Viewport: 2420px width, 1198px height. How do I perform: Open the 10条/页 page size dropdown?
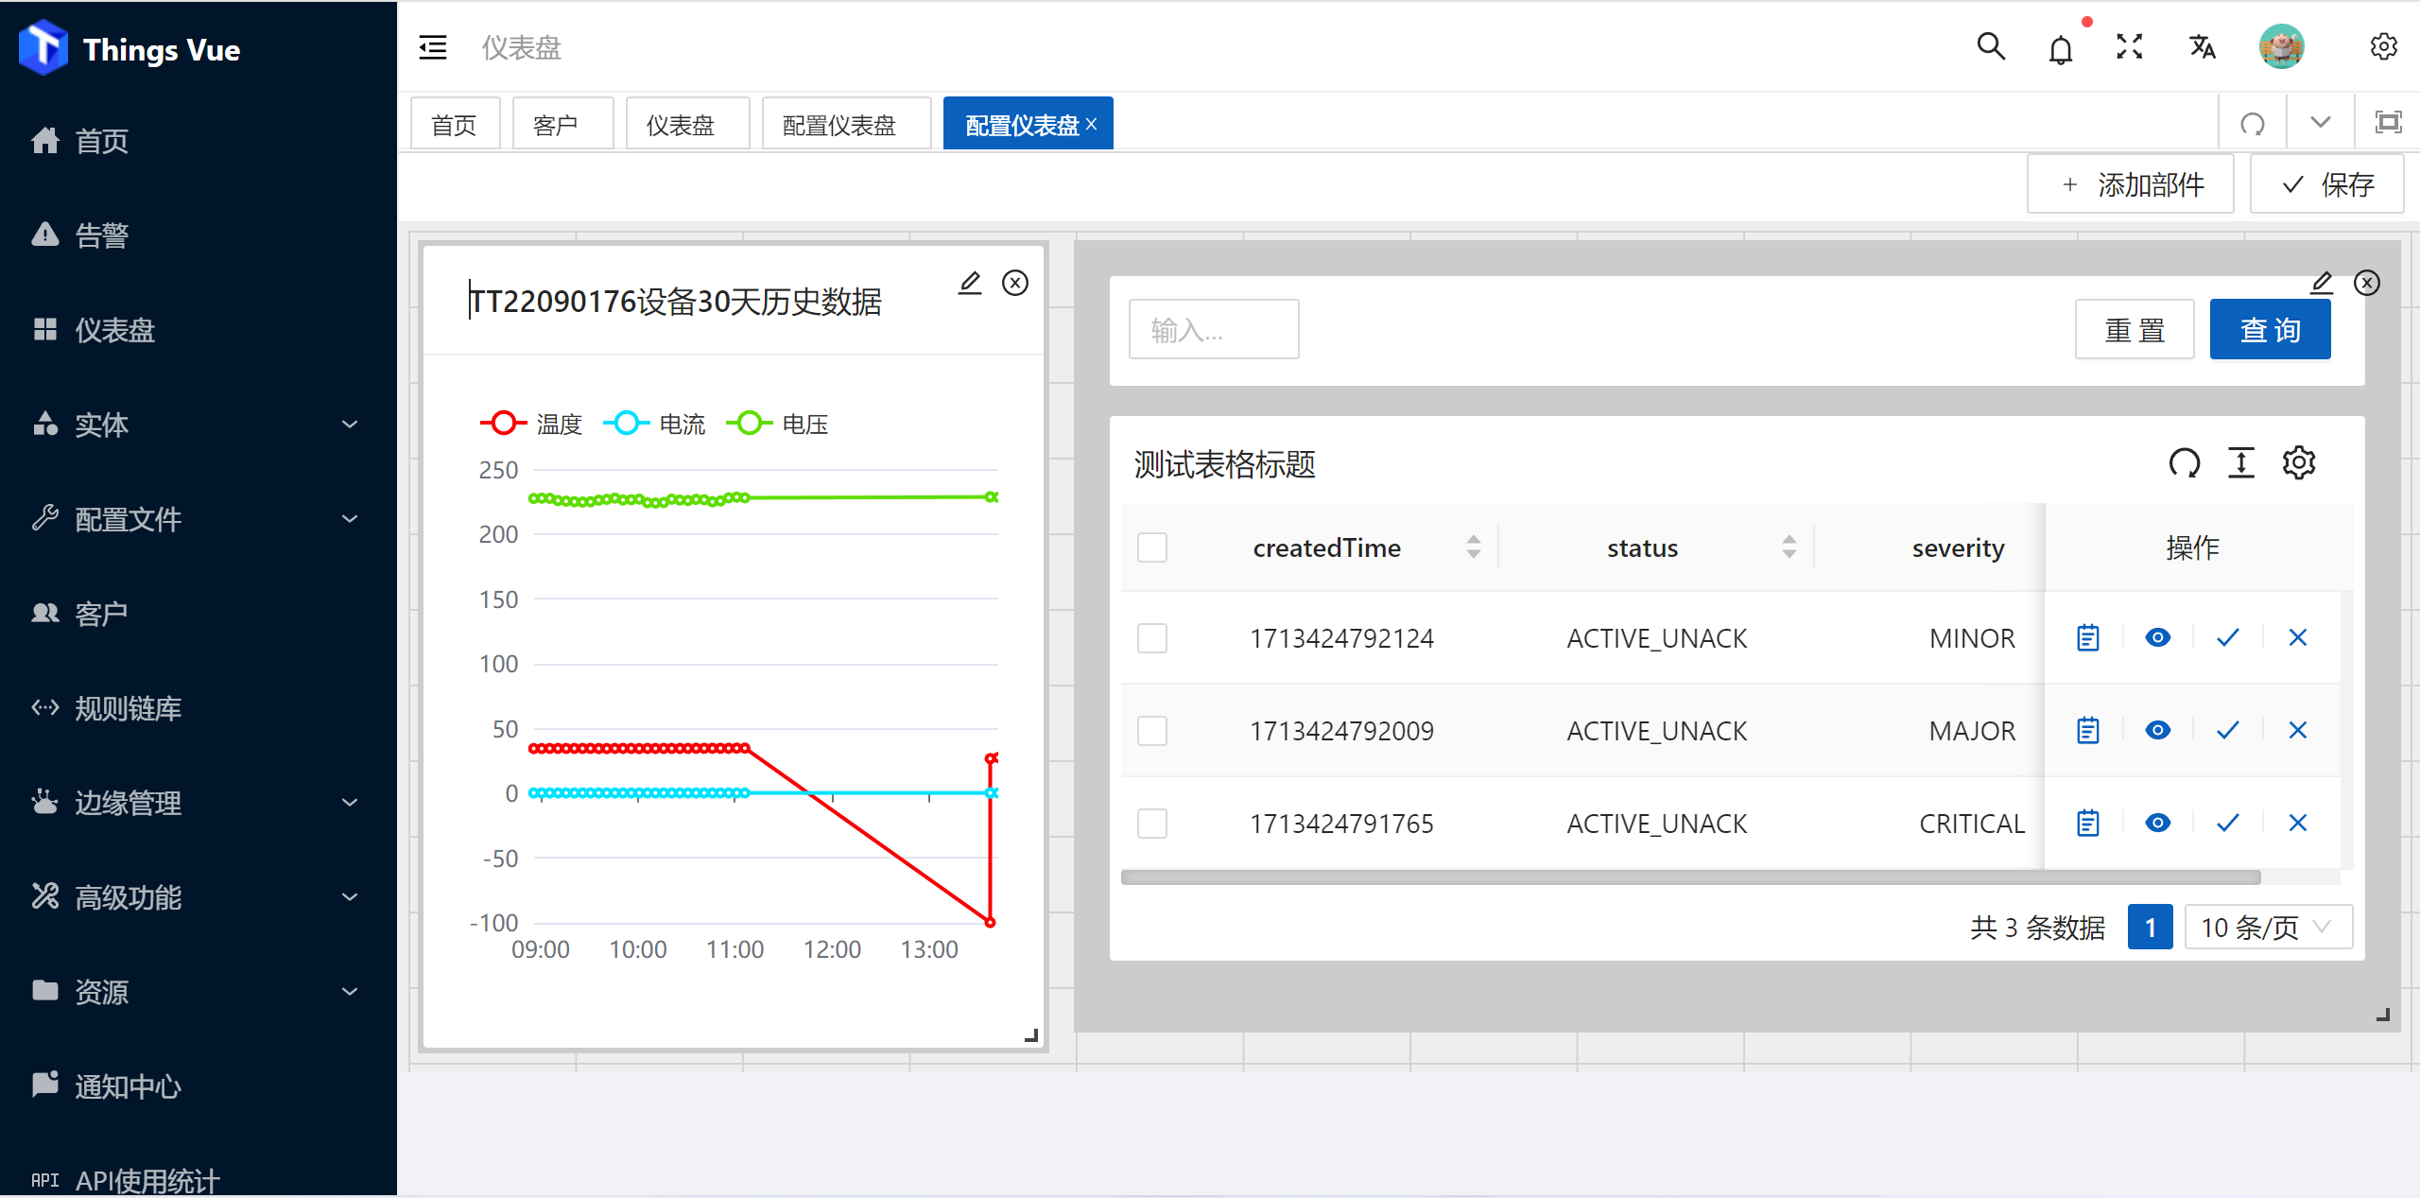click(2267, 928)
